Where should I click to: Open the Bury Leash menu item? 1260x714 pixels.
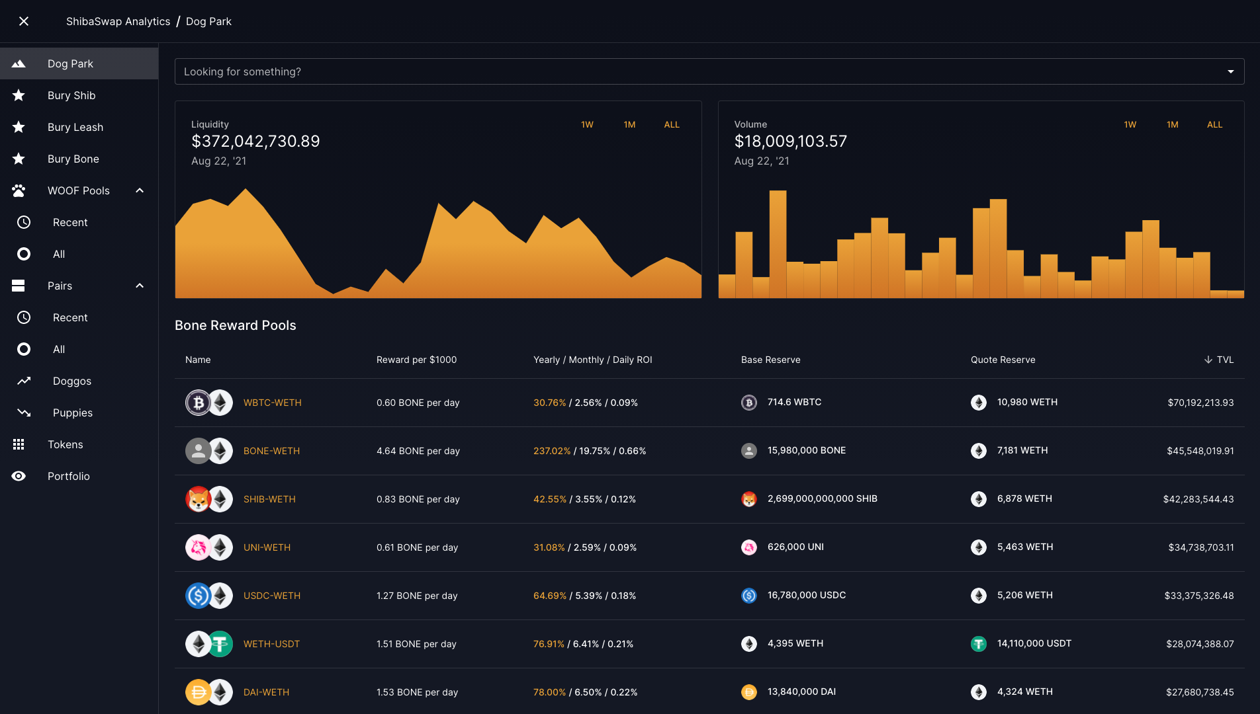(79, 127)
